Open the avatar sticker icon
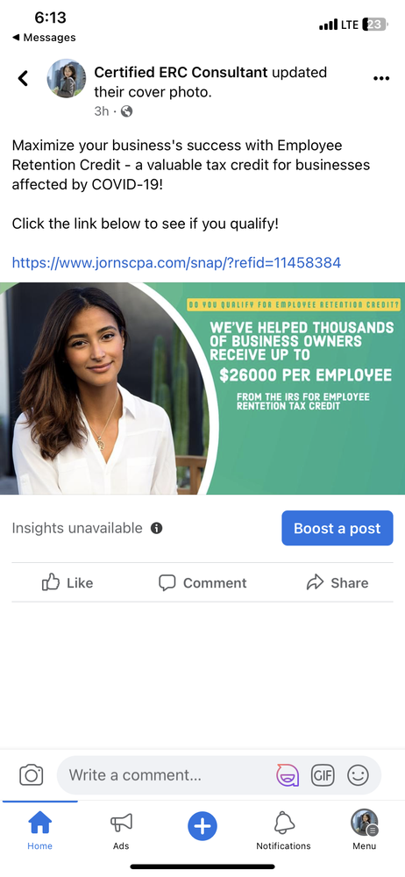Viewport: 405px width, 877px height. click(288, 775)
